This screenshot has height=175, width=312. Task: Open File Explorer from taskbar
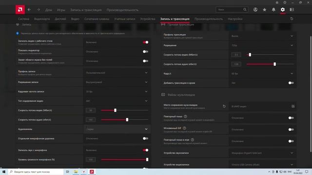[76, 172]
